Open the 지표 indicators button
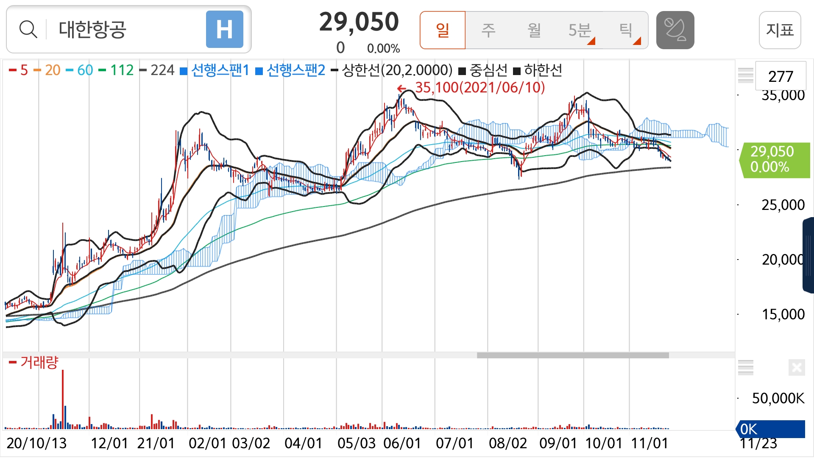The width and height of the screenshot is (814, 458). [x=780, y=30]
